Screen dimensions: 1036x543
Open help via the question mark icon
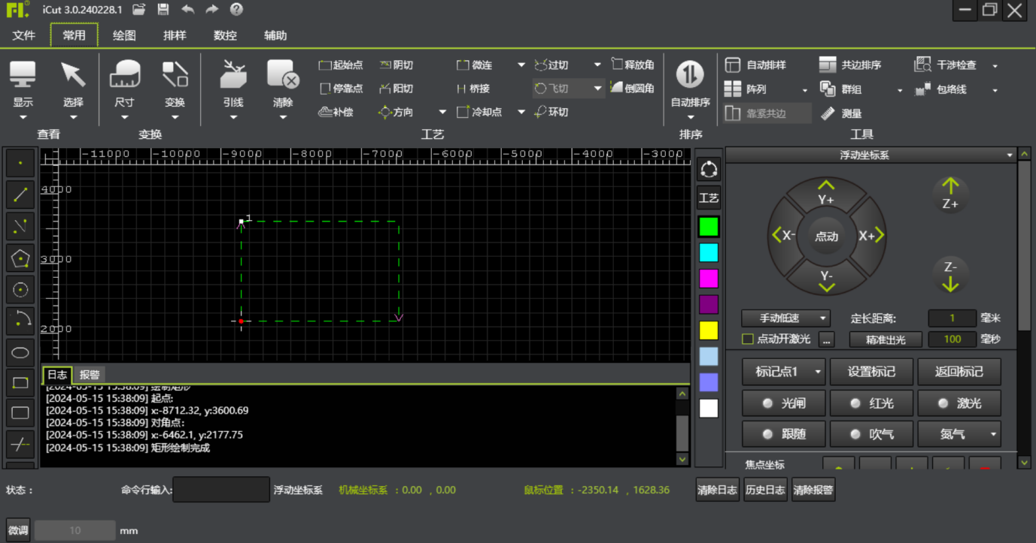[236, 9]
